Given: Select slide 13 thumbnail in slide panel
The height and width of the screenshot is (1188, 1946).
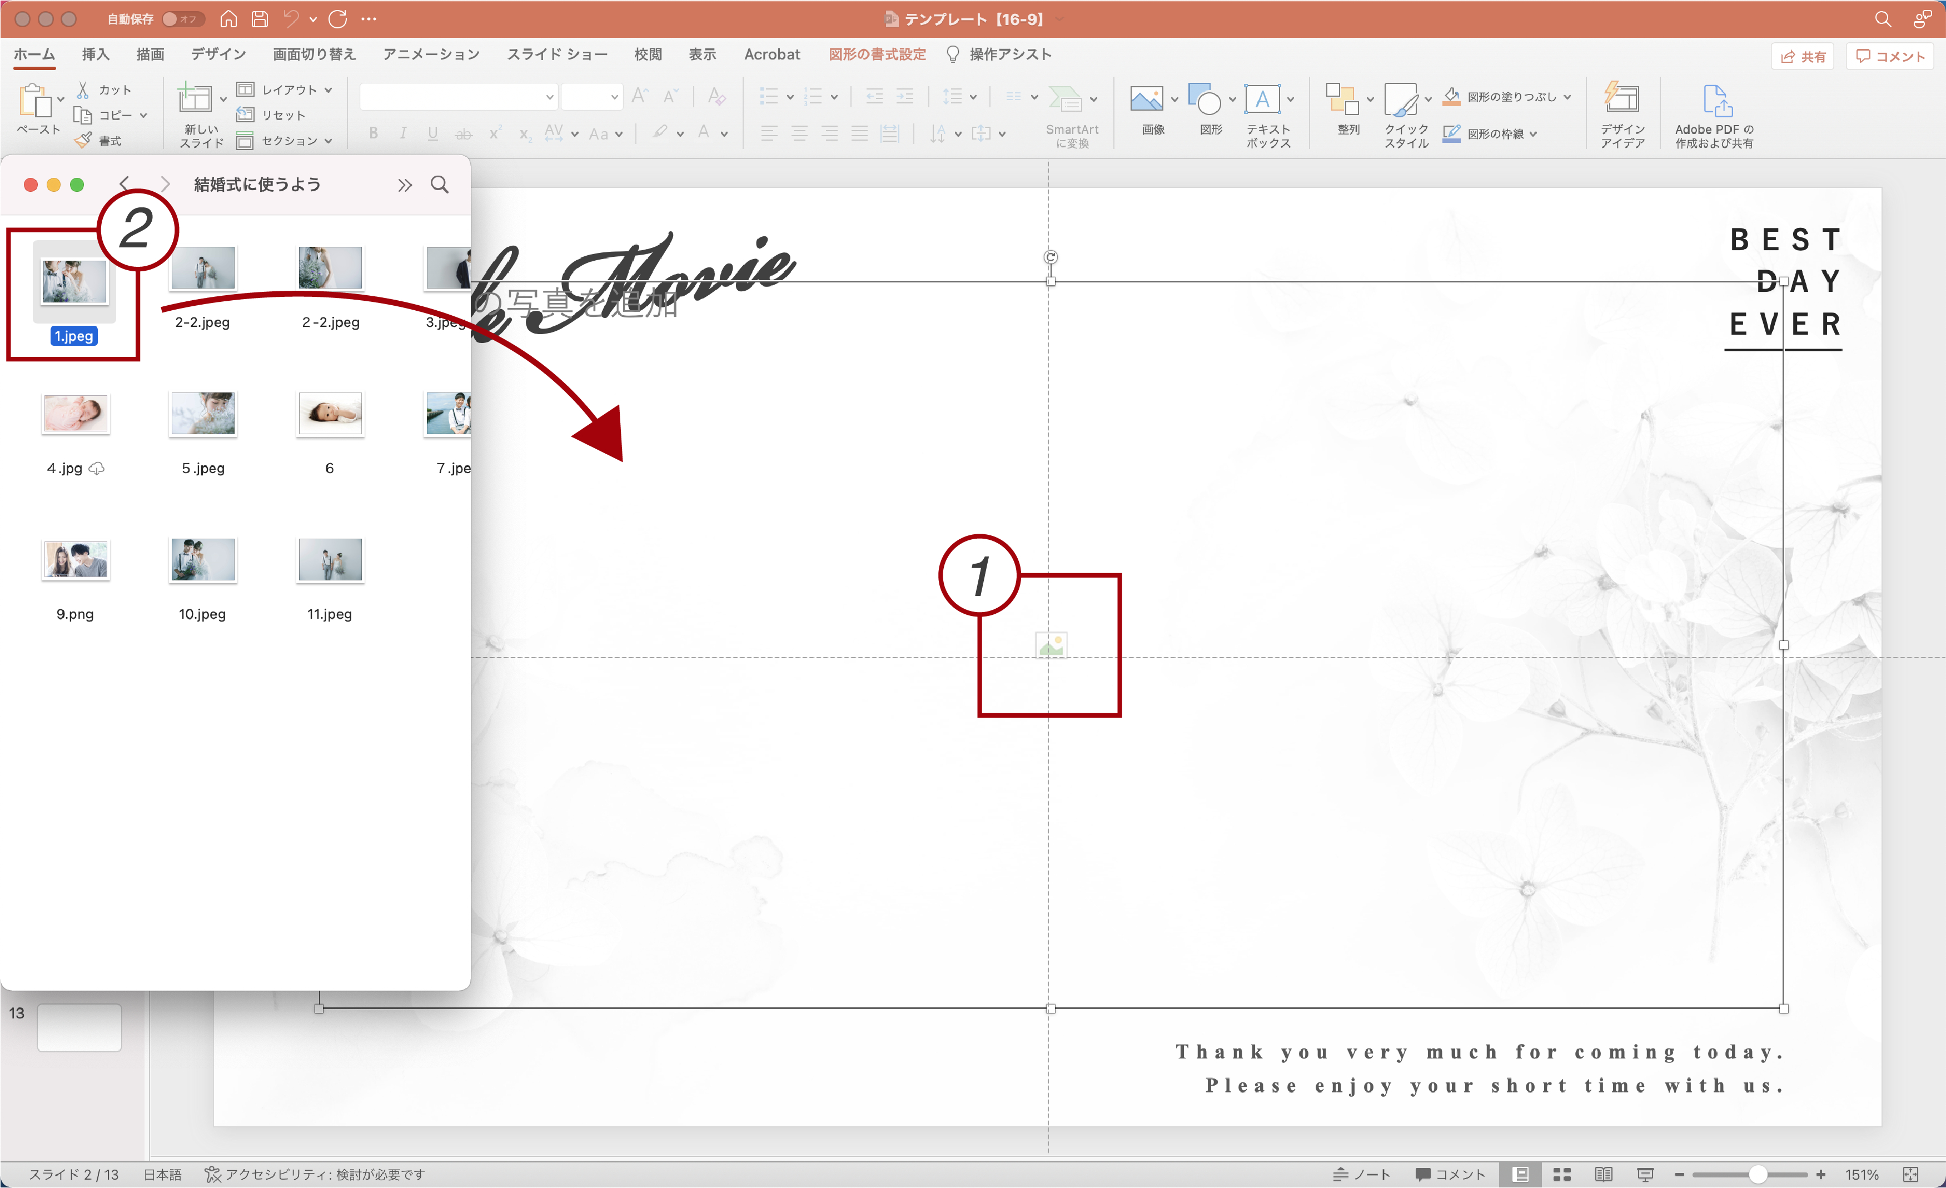Looking at the screenshot, I should pos(79,1027).
